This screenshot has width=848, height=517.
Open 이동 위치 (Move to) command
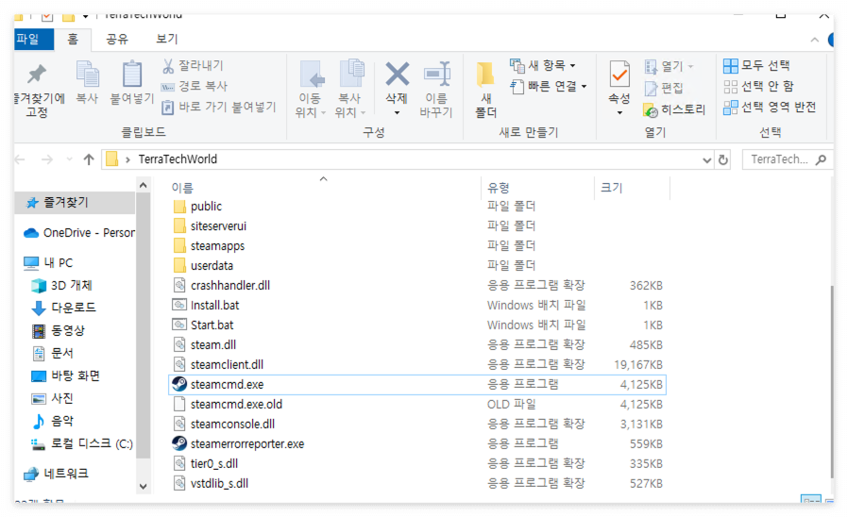(310, 89)
